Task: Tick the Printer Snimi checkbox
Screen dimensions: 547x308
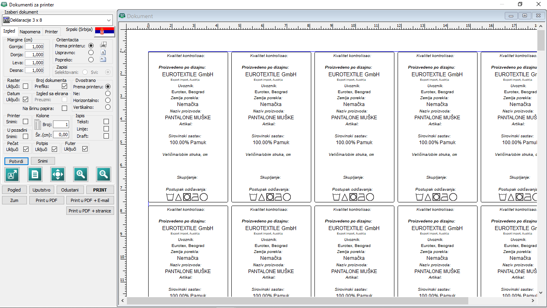Action: (26, 122)
